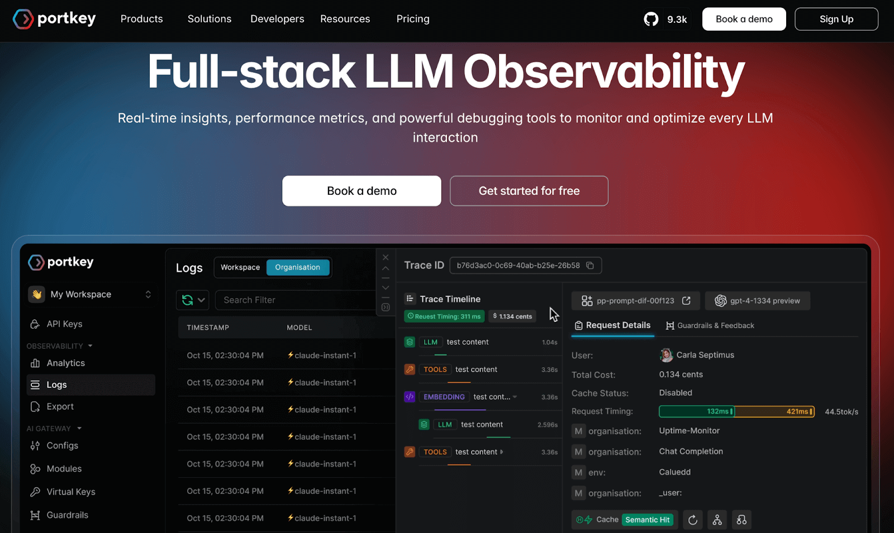Click the Trace ID value b76d3ac0-0c69-40ab-b25e-26b58
The image size is (894, 533).
click(518, 266)
